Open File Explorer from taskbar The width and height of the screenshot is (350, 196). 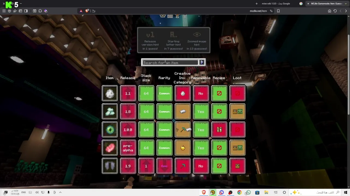click(x=266, y=192)
